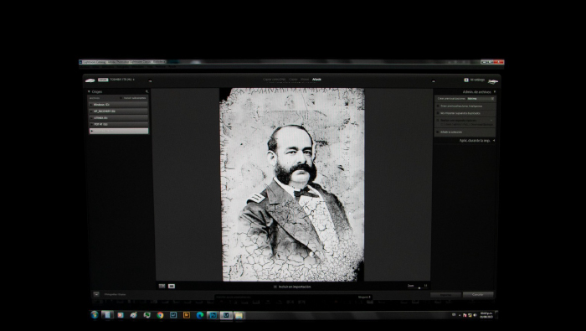The height and width of the screenshot is (331, 586).
Task: Open Microsoft Edge from the taskbar
Action: click(200, 315)
